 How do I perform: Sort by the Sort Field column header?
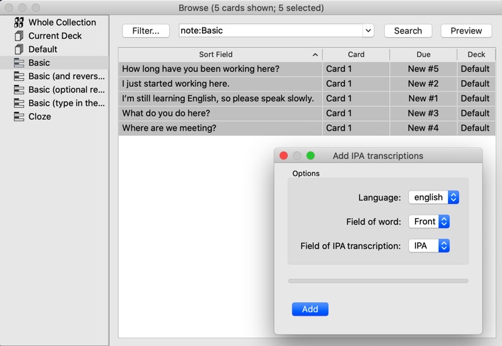pyautogui.click(x=216, y=55)
